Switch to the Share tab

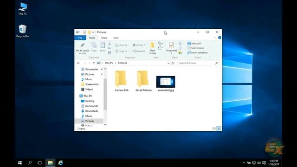[104, 38]
